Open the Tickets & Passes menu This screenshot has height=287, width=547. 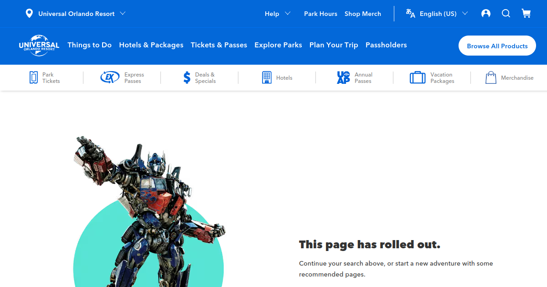(219, 45)
